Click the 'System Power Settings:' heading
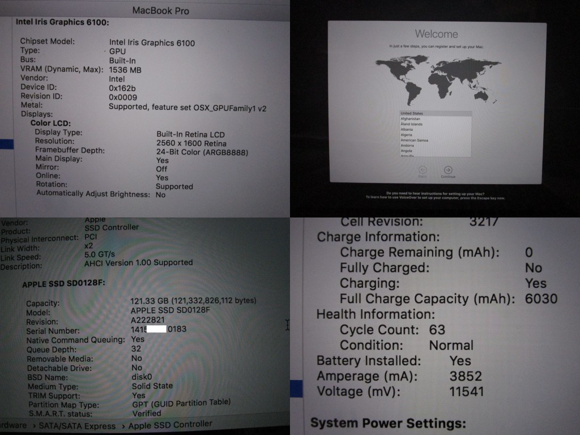The width and height of the screenshot is (580, 435). [x=388, y=423]
